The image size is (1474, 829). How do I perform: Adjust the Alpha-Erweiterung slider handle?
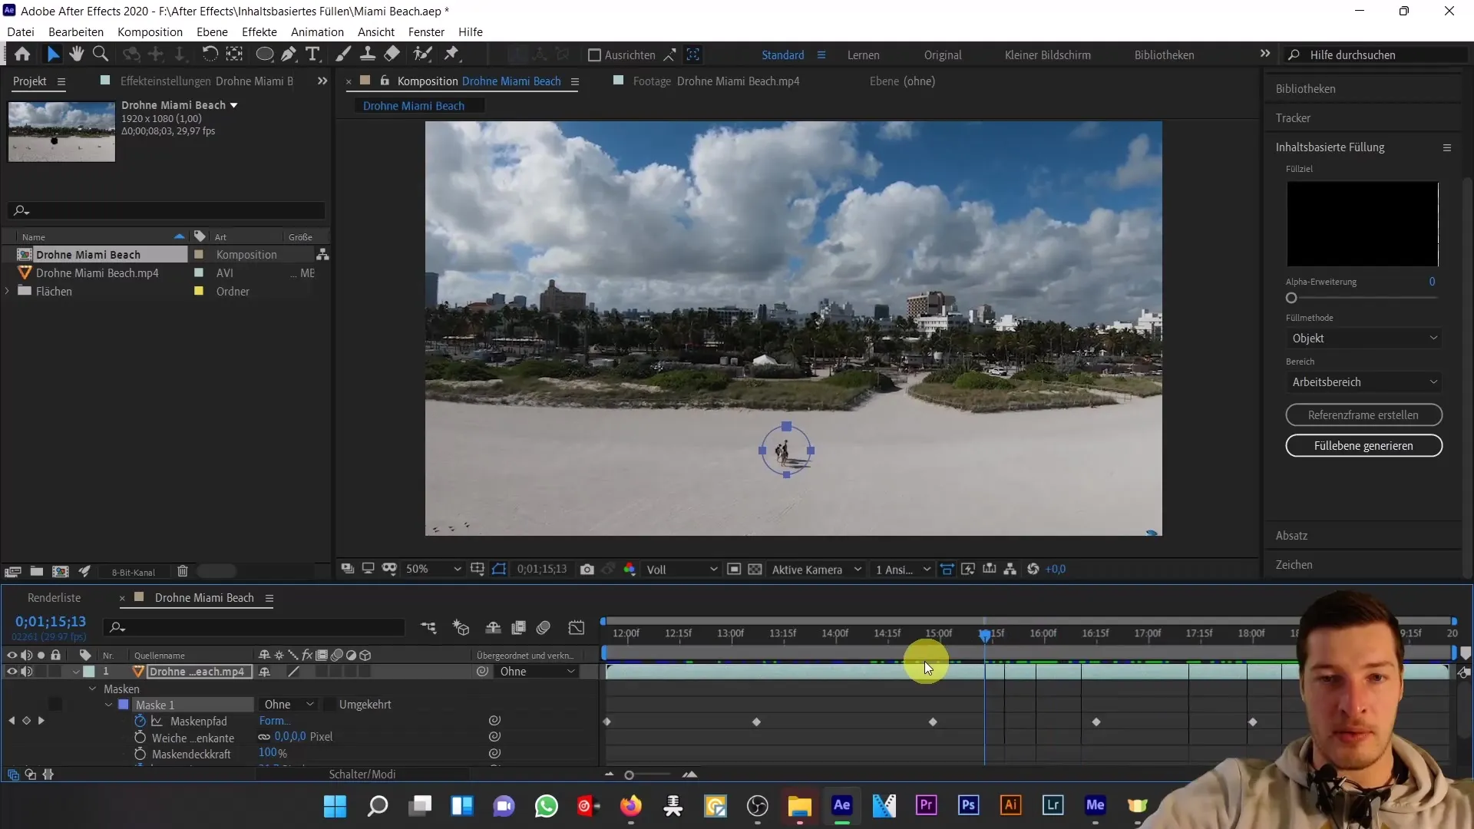pyautogui.click(x=1291, y=299)
